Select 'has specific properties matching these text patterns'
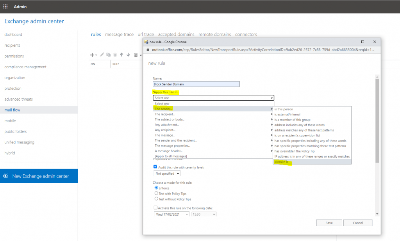This screenshot has width=400, height=241. click(x=312, y=146)
